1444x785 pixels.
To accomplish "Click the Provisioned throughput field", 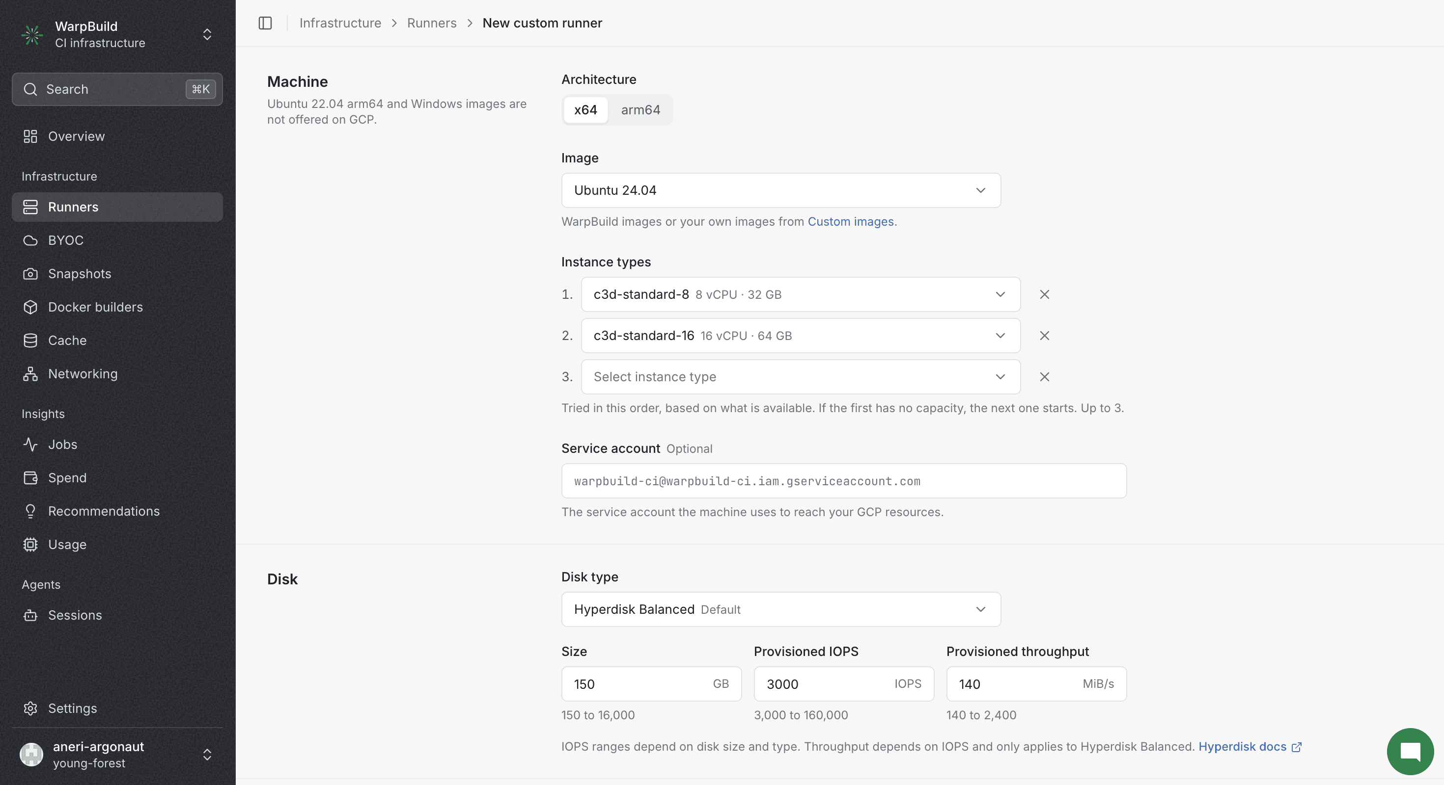I will (1036, 683).
